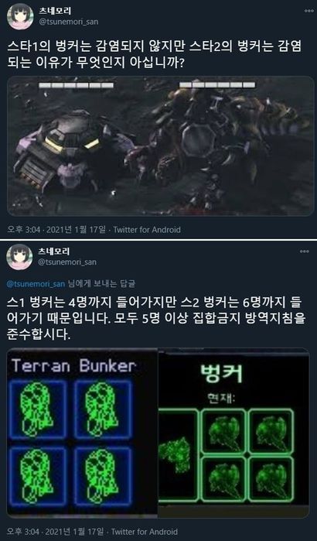Click Twitter for Android on first tweet
317x541 pixels.
click(x=147, y=229)
